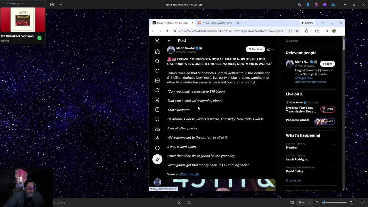Open Home in the X sidebar
Image resolution: width=368 pixels, height=207 pixels.
pyautogui.click(x=157, y=52)
